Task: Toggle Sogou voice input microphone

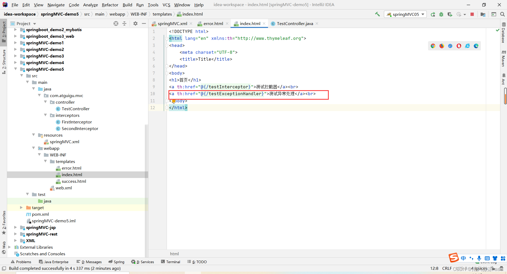Action: tap(479, 258)
